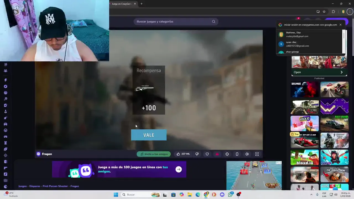Close the Juega en CrazyGames tab
The width and height of the screenshot is (354, 199).
point(135,4)
